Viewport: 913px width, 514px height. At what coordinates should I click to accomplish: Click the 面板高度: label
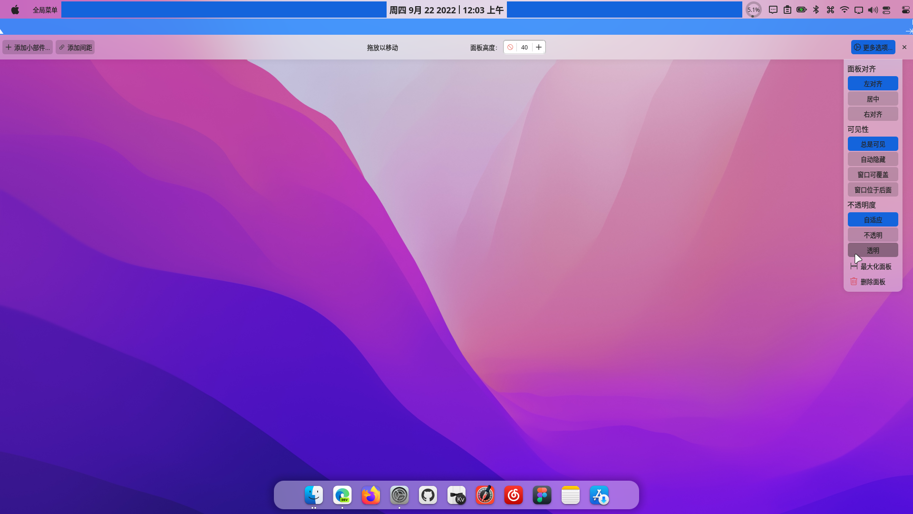tap(484, 47)
